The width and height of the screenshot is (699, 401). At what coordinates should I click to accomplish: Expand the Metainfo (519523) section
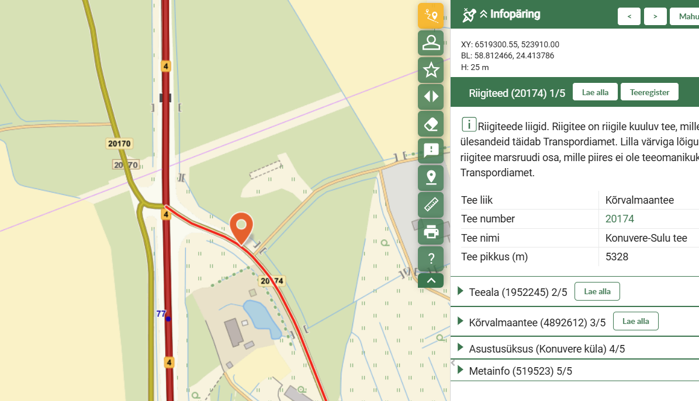(x=461, y=371)
